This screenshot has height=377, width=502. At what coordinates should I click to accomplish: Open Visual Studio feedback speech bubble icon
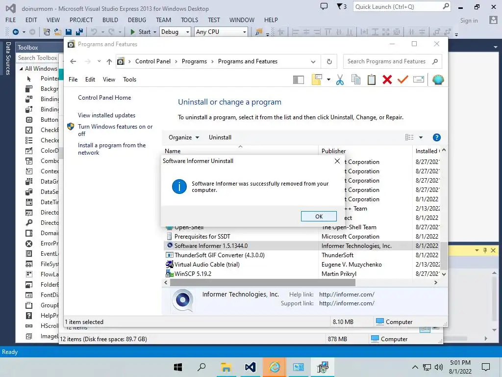(x=324, y=6)
